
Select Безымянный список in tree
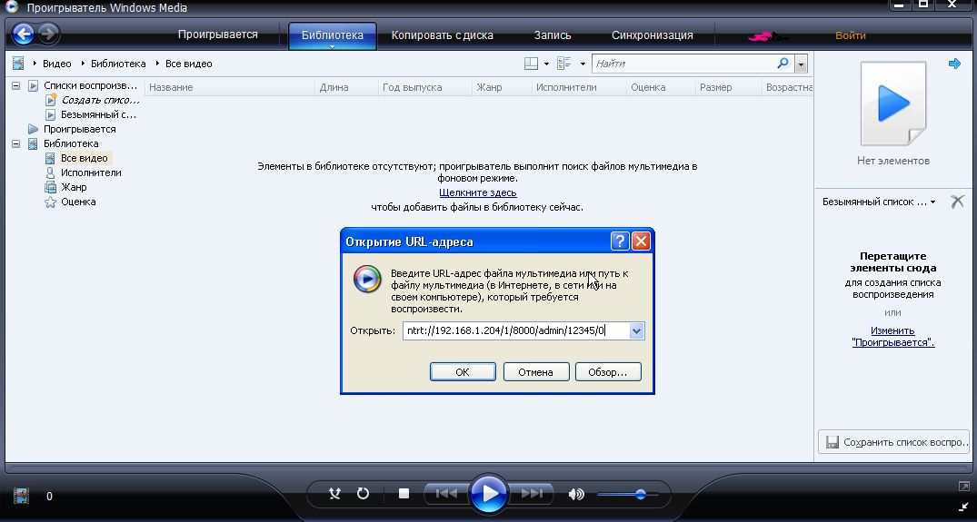[x=98, y=114]
